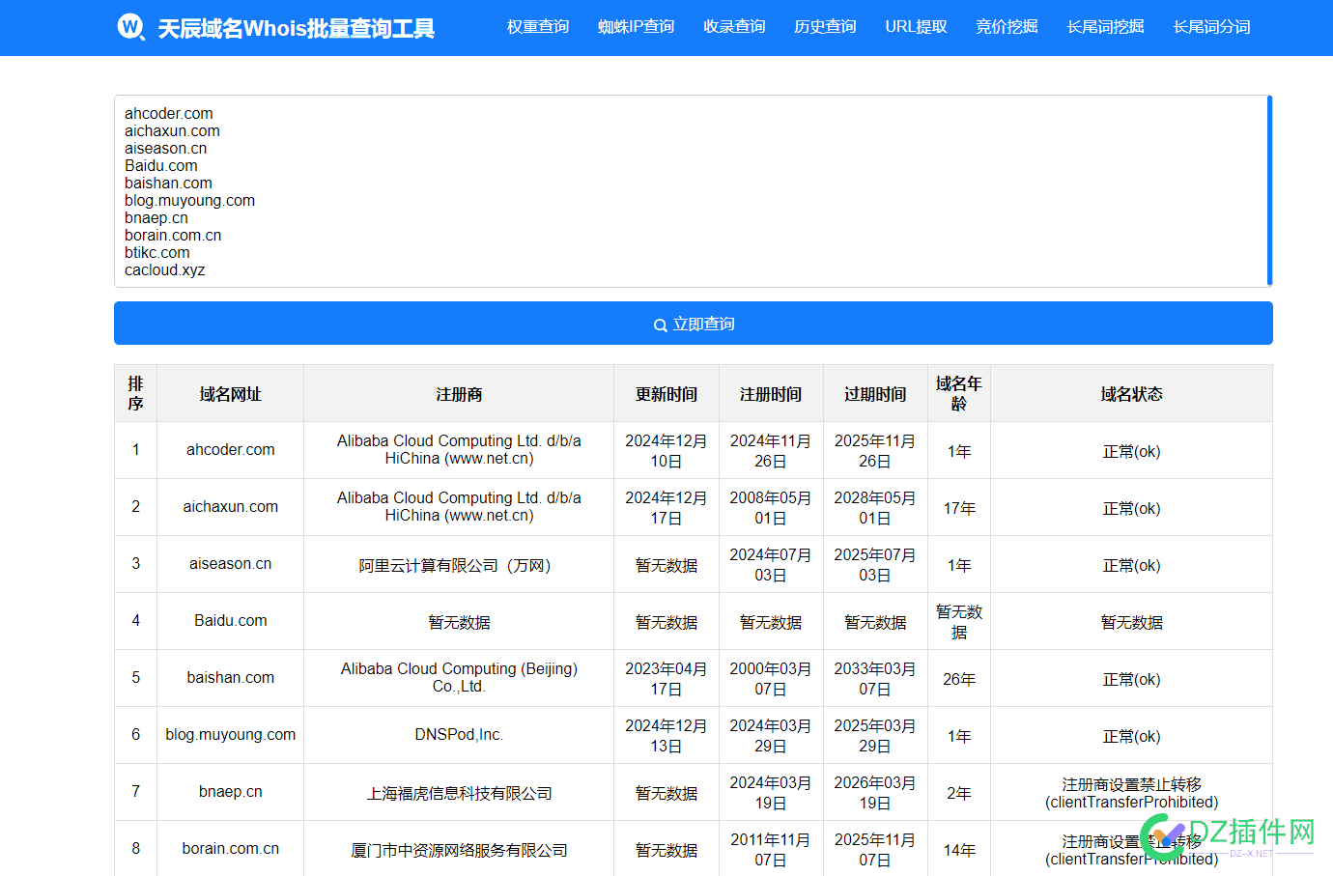This screenshot has height=876, width=1333.
Task: Click the 过期时间 column header
Action: [875, 394]
